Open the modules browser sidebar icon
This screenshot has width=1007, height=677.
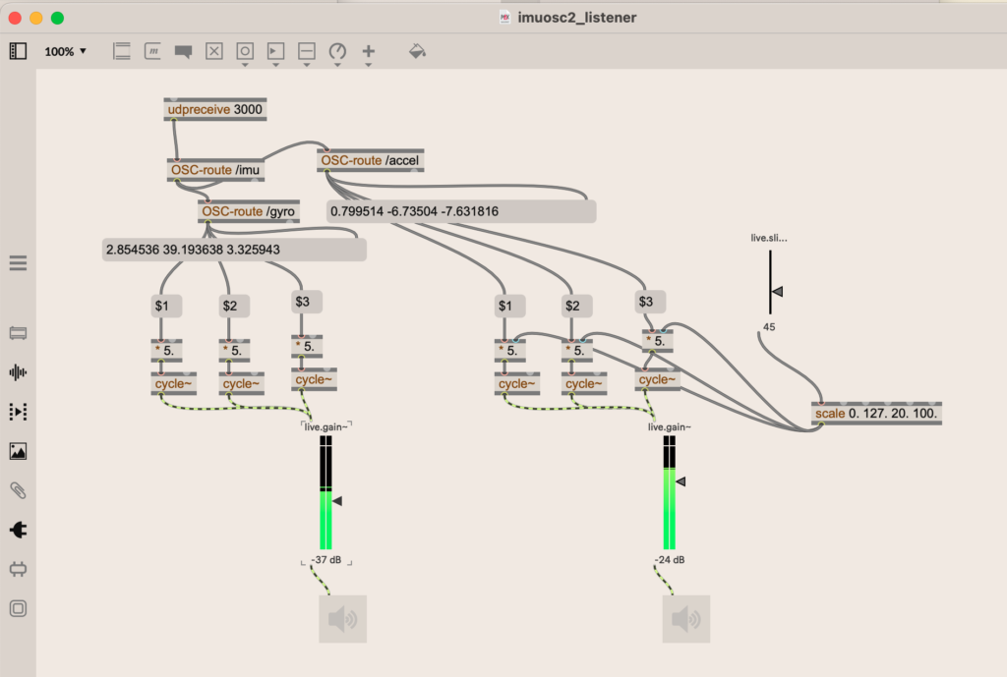point(18,333)
